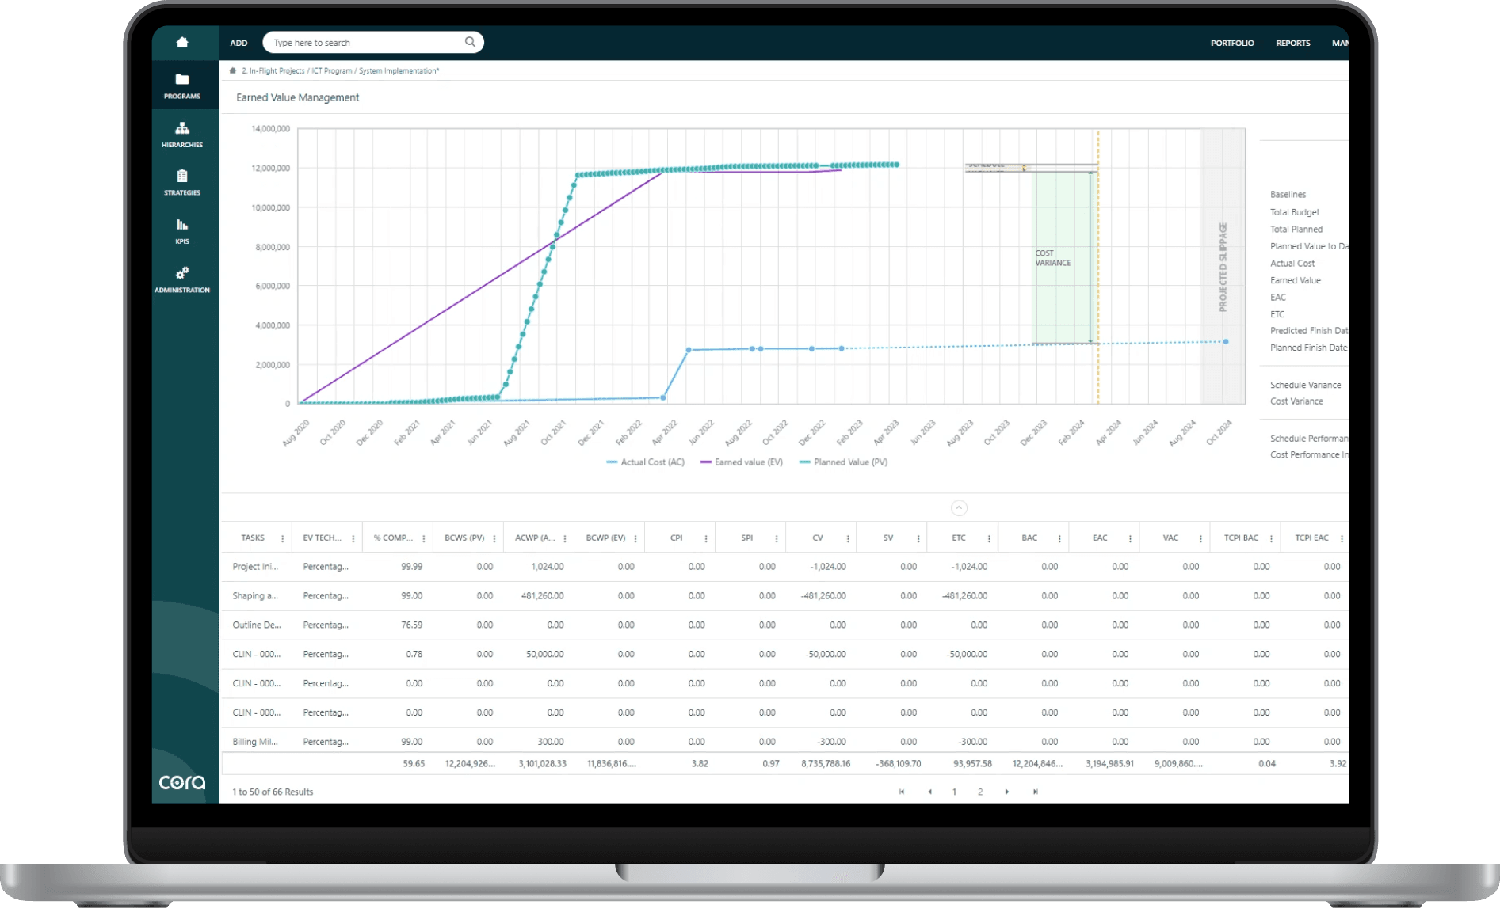Screen dimensions: 1500x908
Task: Open TCPI BAC column options menu
Action: [x=1271, y=538]
